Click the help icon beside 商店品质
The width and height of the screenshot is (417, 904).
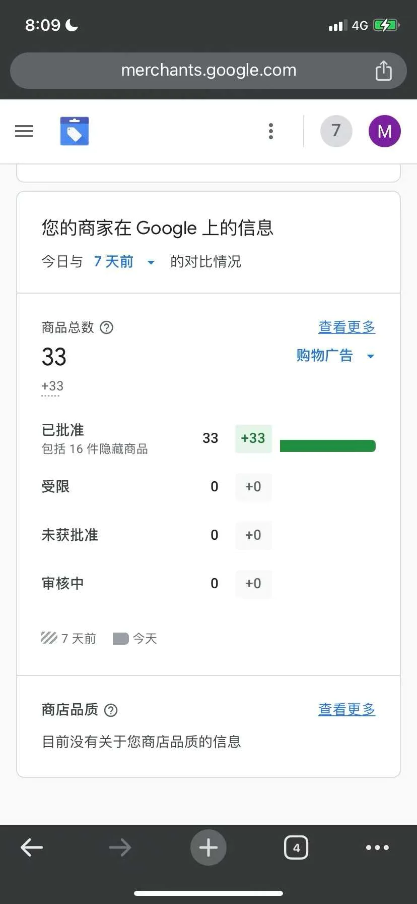tap(111, 710)
